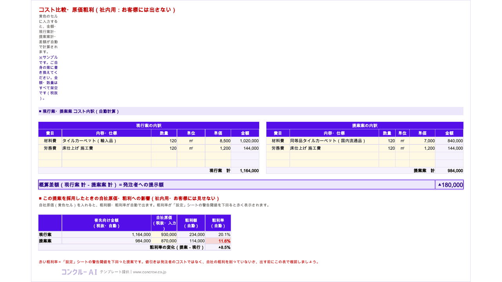Click the コンクルー AI logo
This screenshot has width=502, height=282.
click(79, 271)
